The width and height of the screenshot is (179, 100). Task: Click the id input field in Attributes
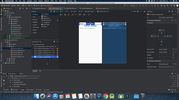pyautogui.click(x=167, y=17)
